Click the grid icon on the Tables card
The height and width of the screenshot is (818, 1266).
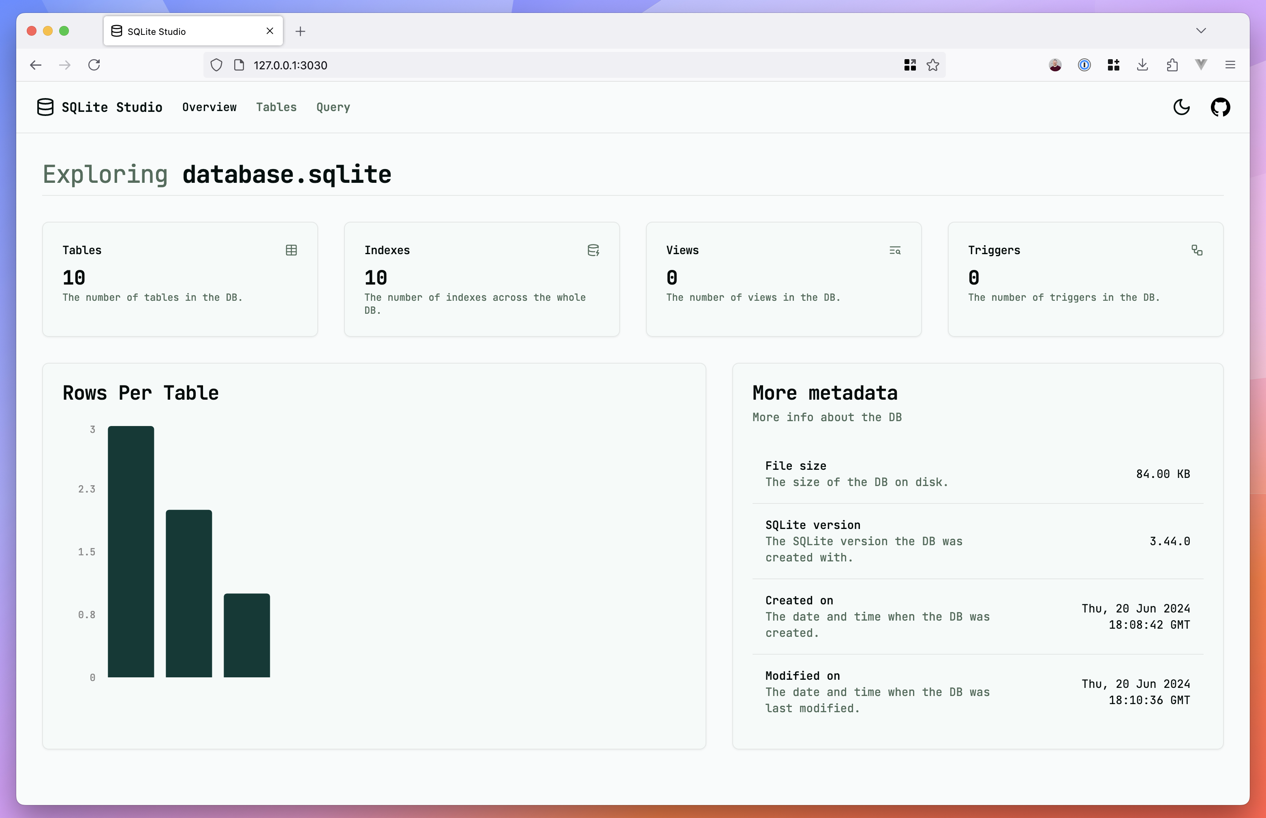pos(291,250)
